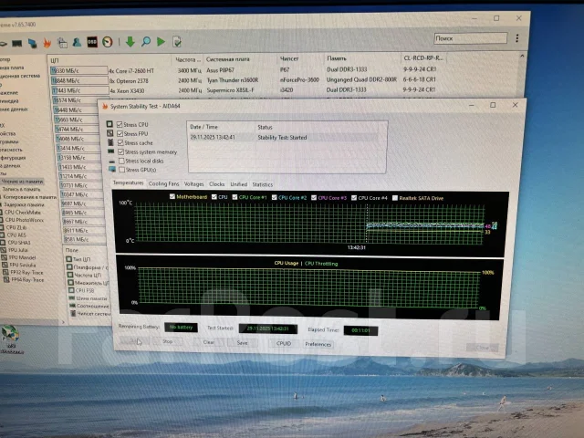Switch to the Voltages tab

[194, 184]
